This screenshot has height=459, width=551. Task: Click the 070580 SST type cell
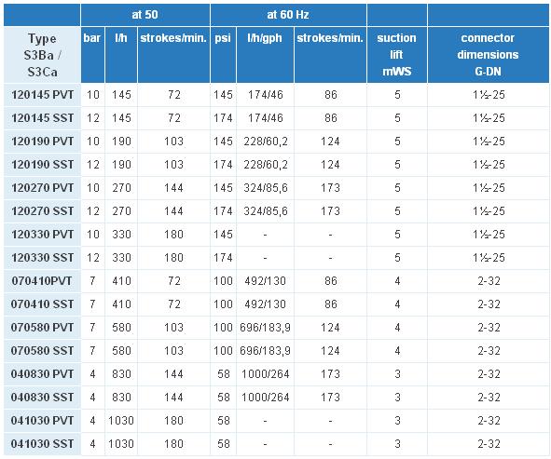[x=42, y=351]
